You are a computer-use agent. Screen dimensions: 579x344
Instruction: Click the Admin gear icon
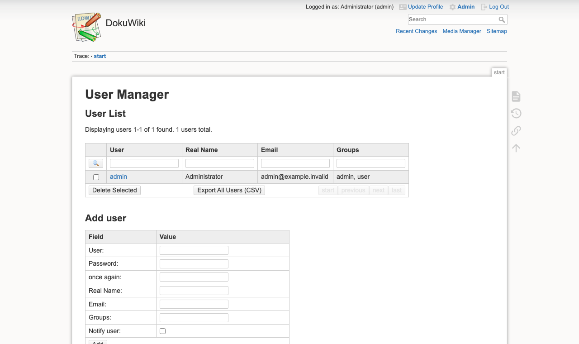(452, 7)
